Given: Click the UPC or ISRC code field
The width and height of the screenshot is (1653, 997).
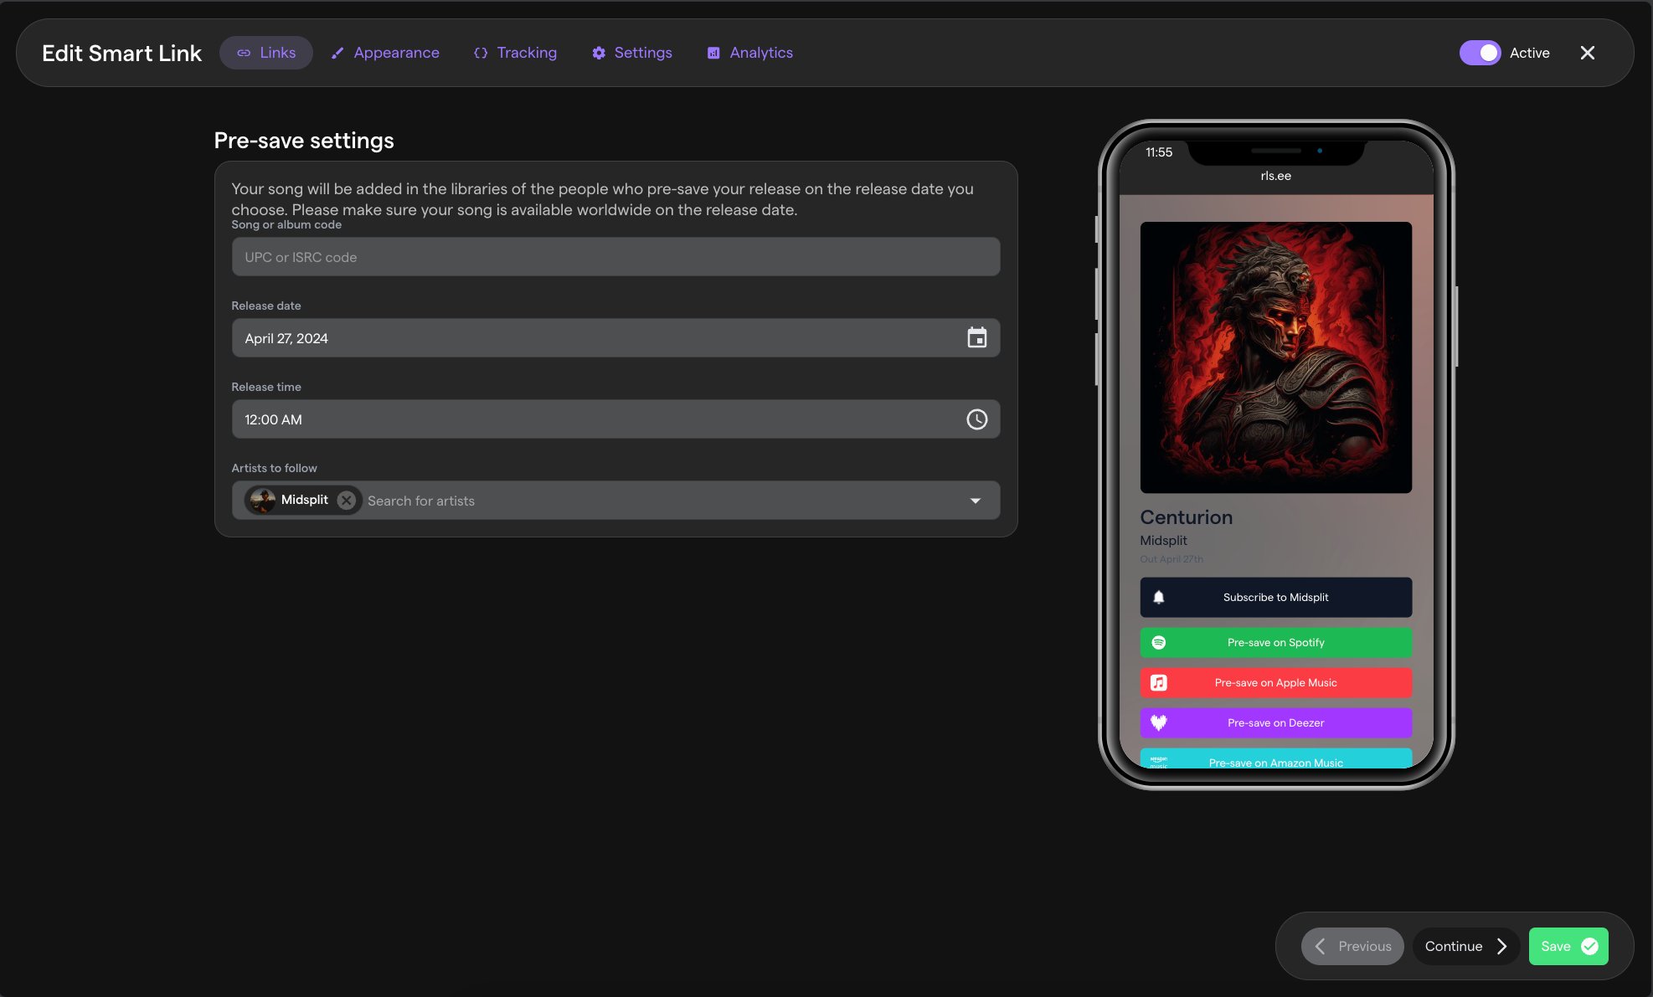Looking at the screenshot, I should tap(615, 257).
